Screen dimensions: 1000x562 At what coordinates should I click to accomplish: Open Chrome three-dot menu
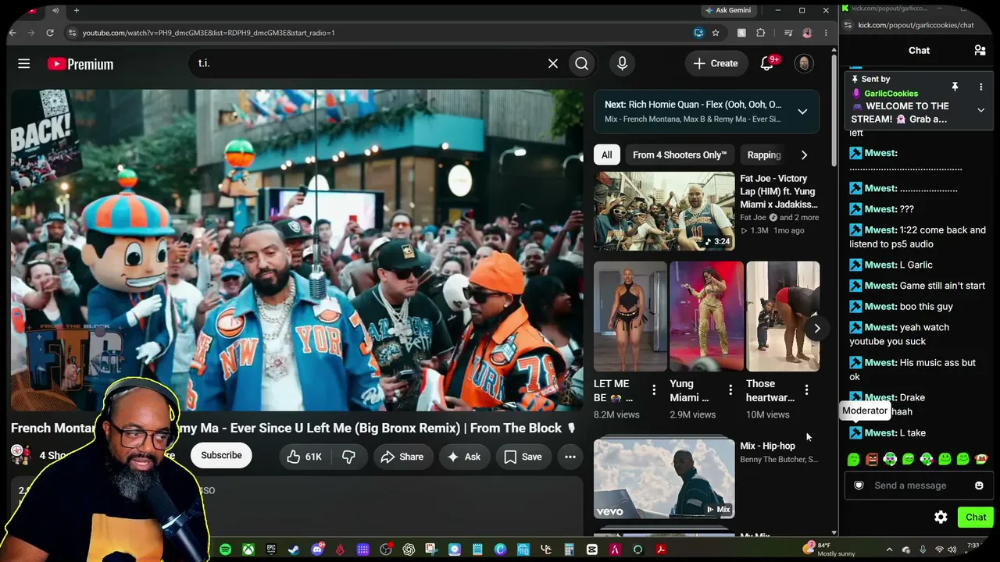tap(826, 33)
